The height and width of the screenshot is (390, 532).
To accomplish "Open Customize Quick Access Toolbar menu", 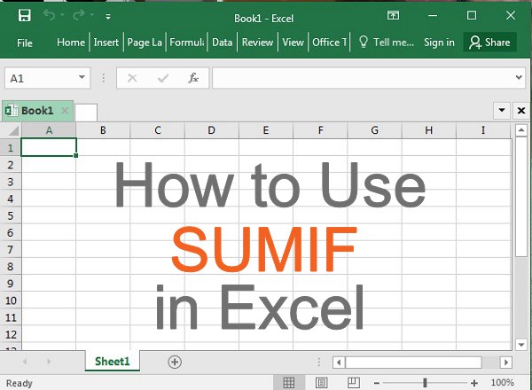I will click(108, 16).
